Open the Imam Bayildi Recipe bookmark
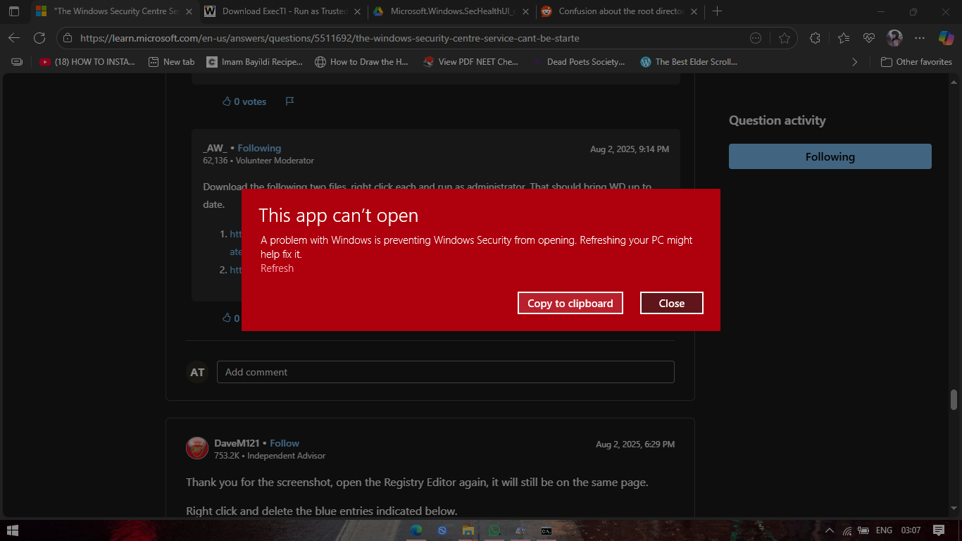The height and width of the screenshot is (541, 962). [x=255, y=62]
